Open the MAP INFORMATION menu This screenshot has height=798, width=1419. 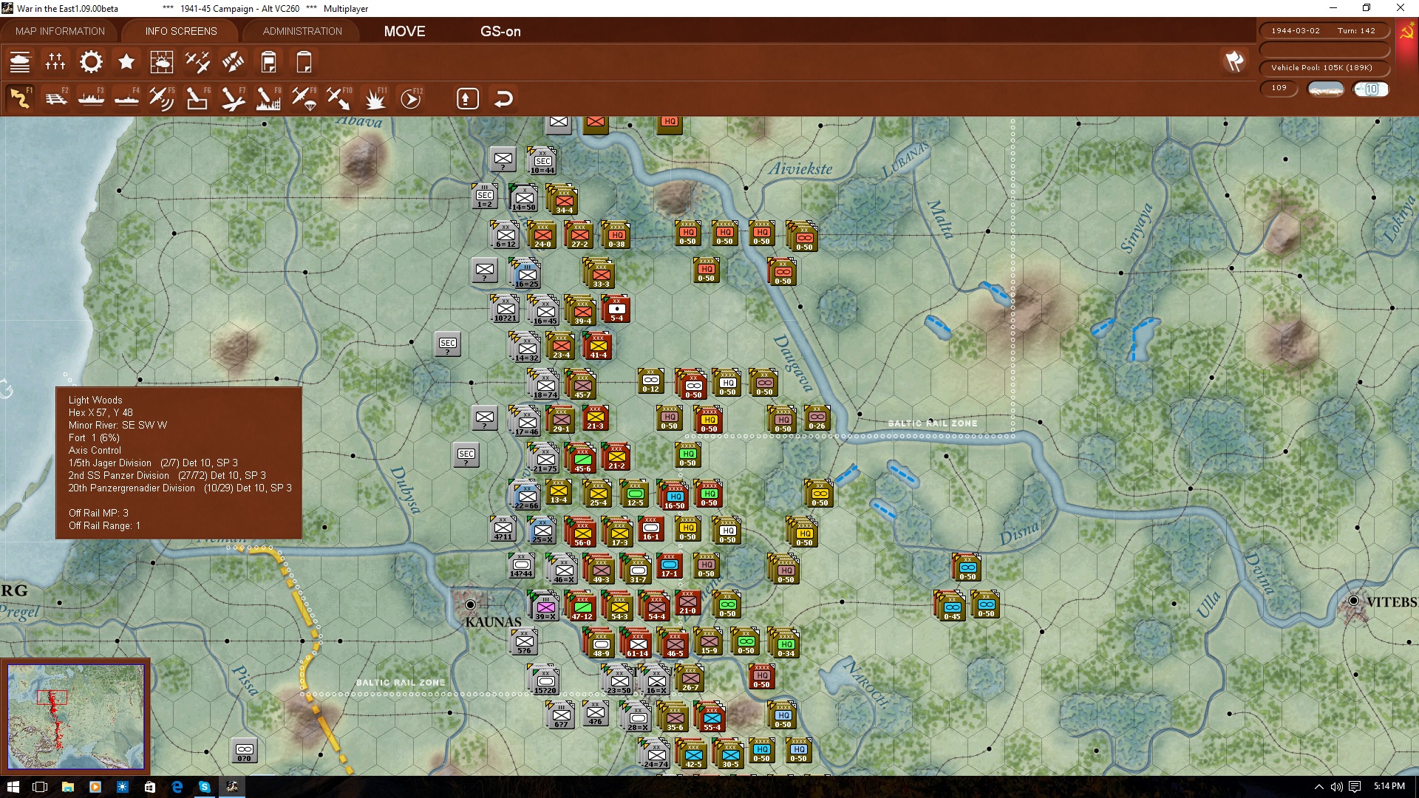pyautogui.click(x=59, y=31)
